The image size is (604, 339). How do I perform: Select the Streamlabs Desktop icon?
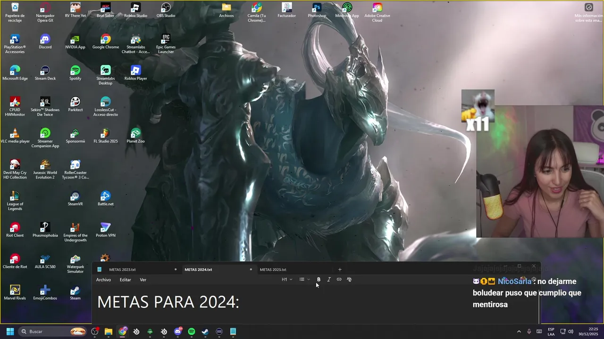click(x=105, y=75)
